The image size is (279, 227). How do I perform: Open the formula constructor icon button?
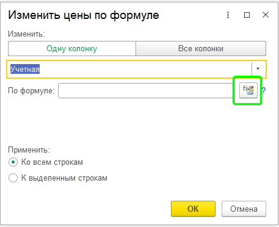coord(248,90)
